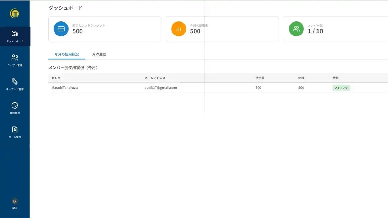The height and width of the screenshot is (218, 388).
Task: Click the blue credit card icon
Action: point(61,29)
